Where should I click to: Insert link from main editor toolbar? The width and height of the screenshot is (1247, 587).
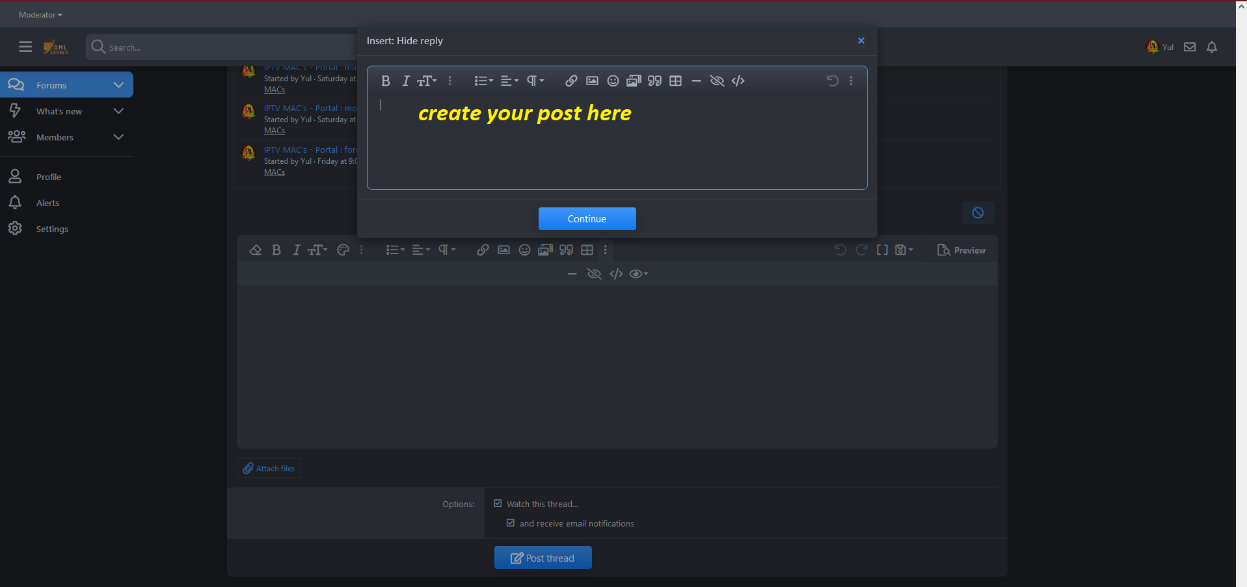pos(483,250)
